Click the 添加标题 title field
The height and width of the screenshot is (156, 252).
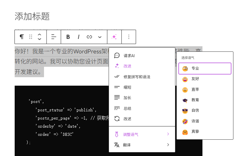click(x=32, y=16)
